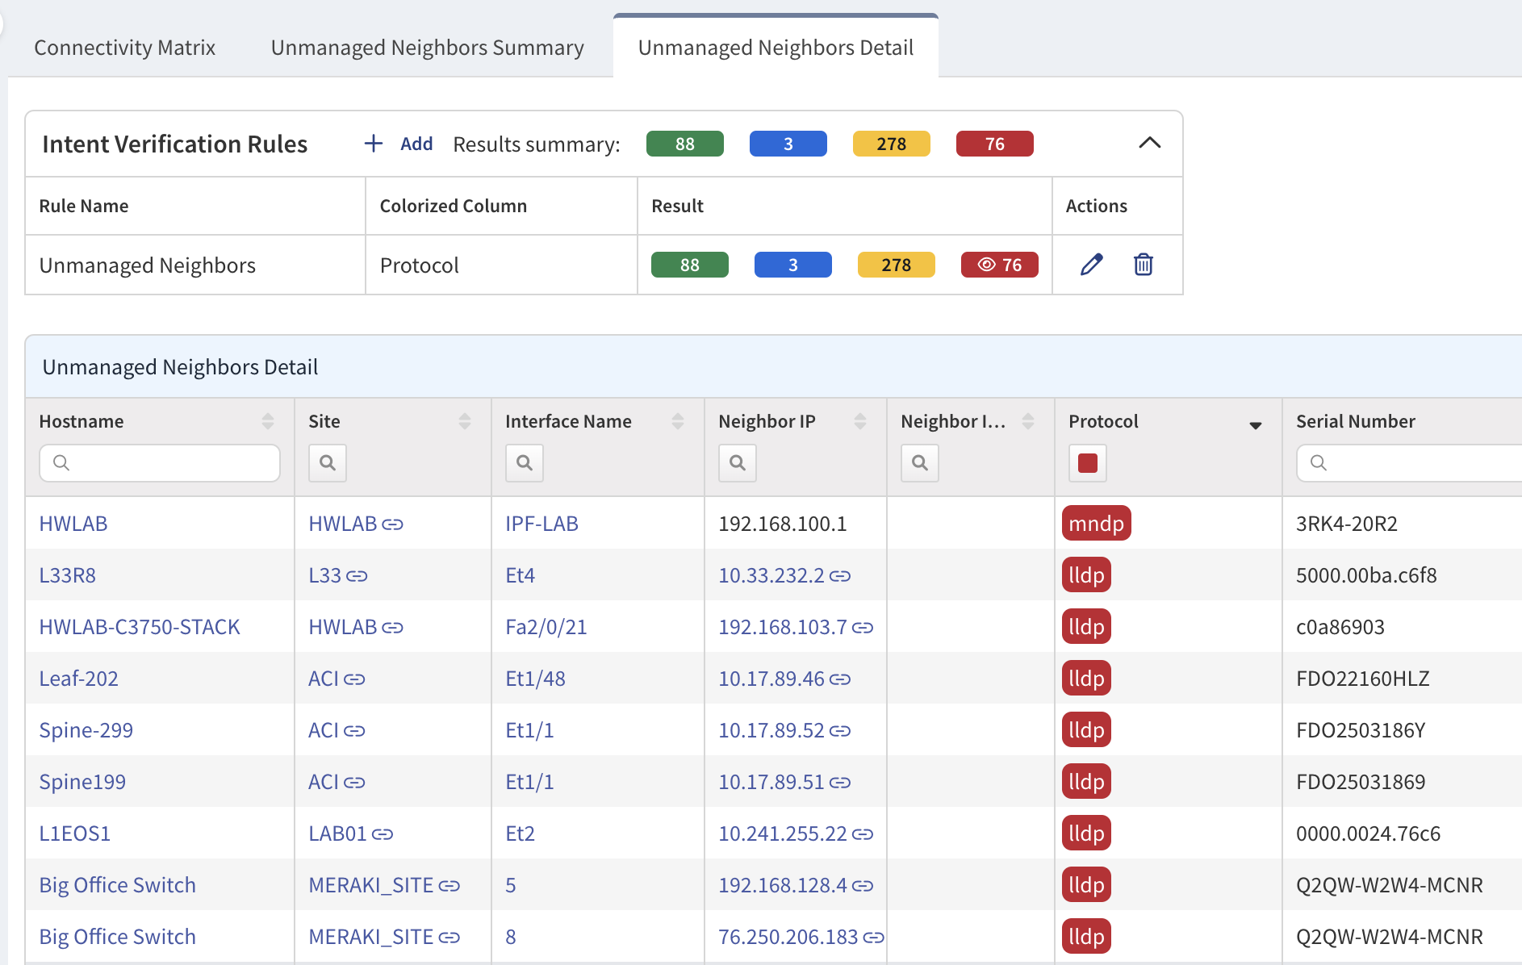Open the Unmanaged Neighbors Summary tab
1522x965 pixels.
(x=427, y=48)
